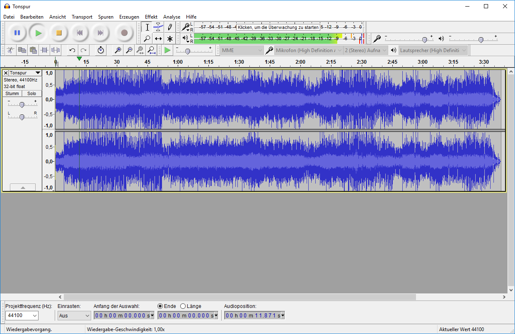
Task: Adjust the track gain slider
Action: click(22, 105)
